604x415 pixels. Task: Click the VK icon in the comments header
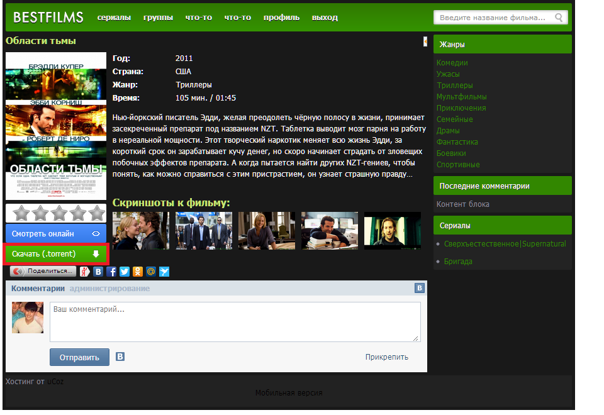(x=420, y=288)
